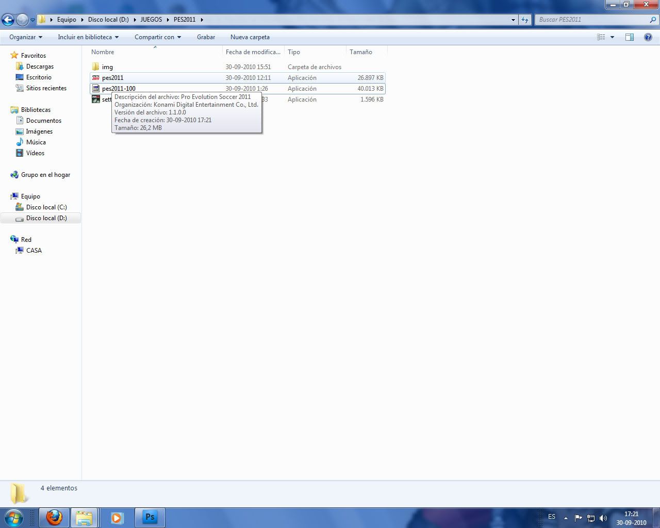Select Grupo en el hogar
Screen dimensions: 660x528
(45, 175)
